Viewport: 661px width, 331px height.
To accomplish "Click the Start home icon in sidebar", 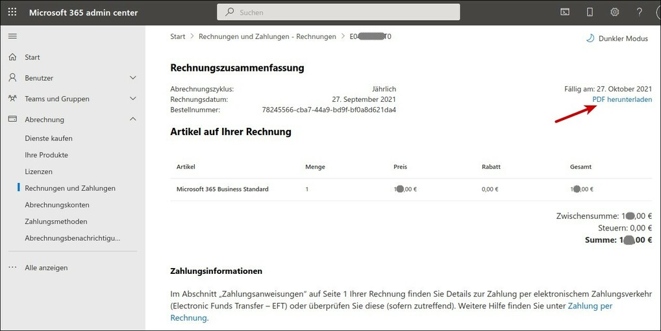I will tap(12, 57).
